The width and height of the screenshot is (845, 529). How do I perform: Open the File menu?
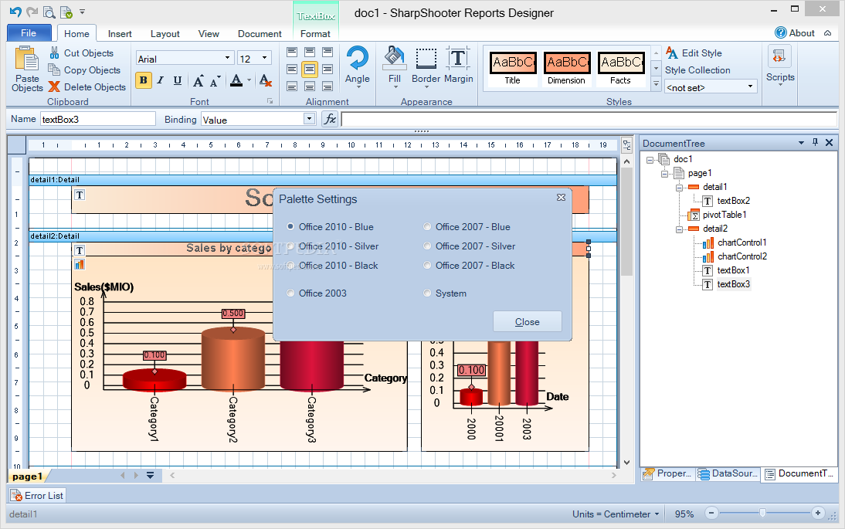click(x=29, y=33)
